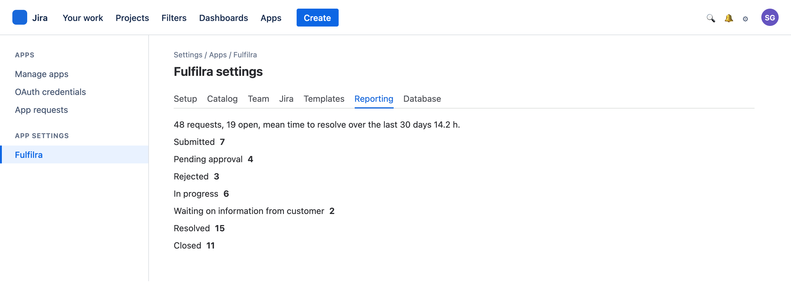Open the settings gear icon
Screen dimensions: 791x296
pyautogui.click(x=745, y=19)
